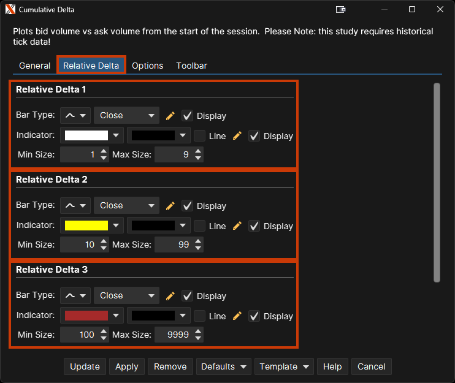This screenshot has height=383, width=455.
Task: Switch to the General tab
Action: click(34, 66)
